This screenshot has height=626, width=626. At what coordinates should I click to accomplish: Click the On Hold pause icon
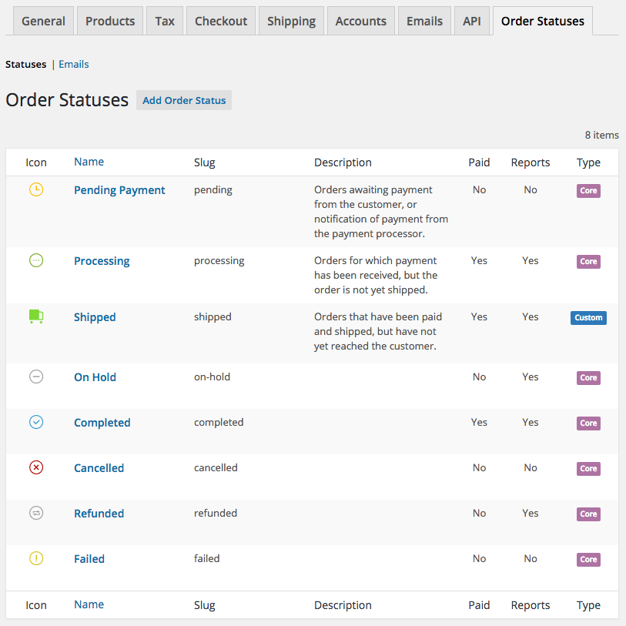click(35, 377)
